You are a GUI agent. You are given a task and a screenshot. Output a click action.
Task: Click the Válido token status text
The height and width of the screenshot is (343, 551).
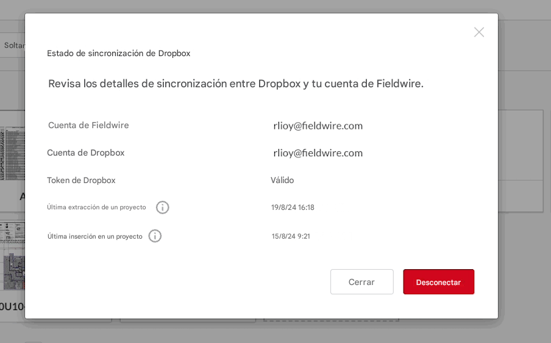click(x=282, y=181)
